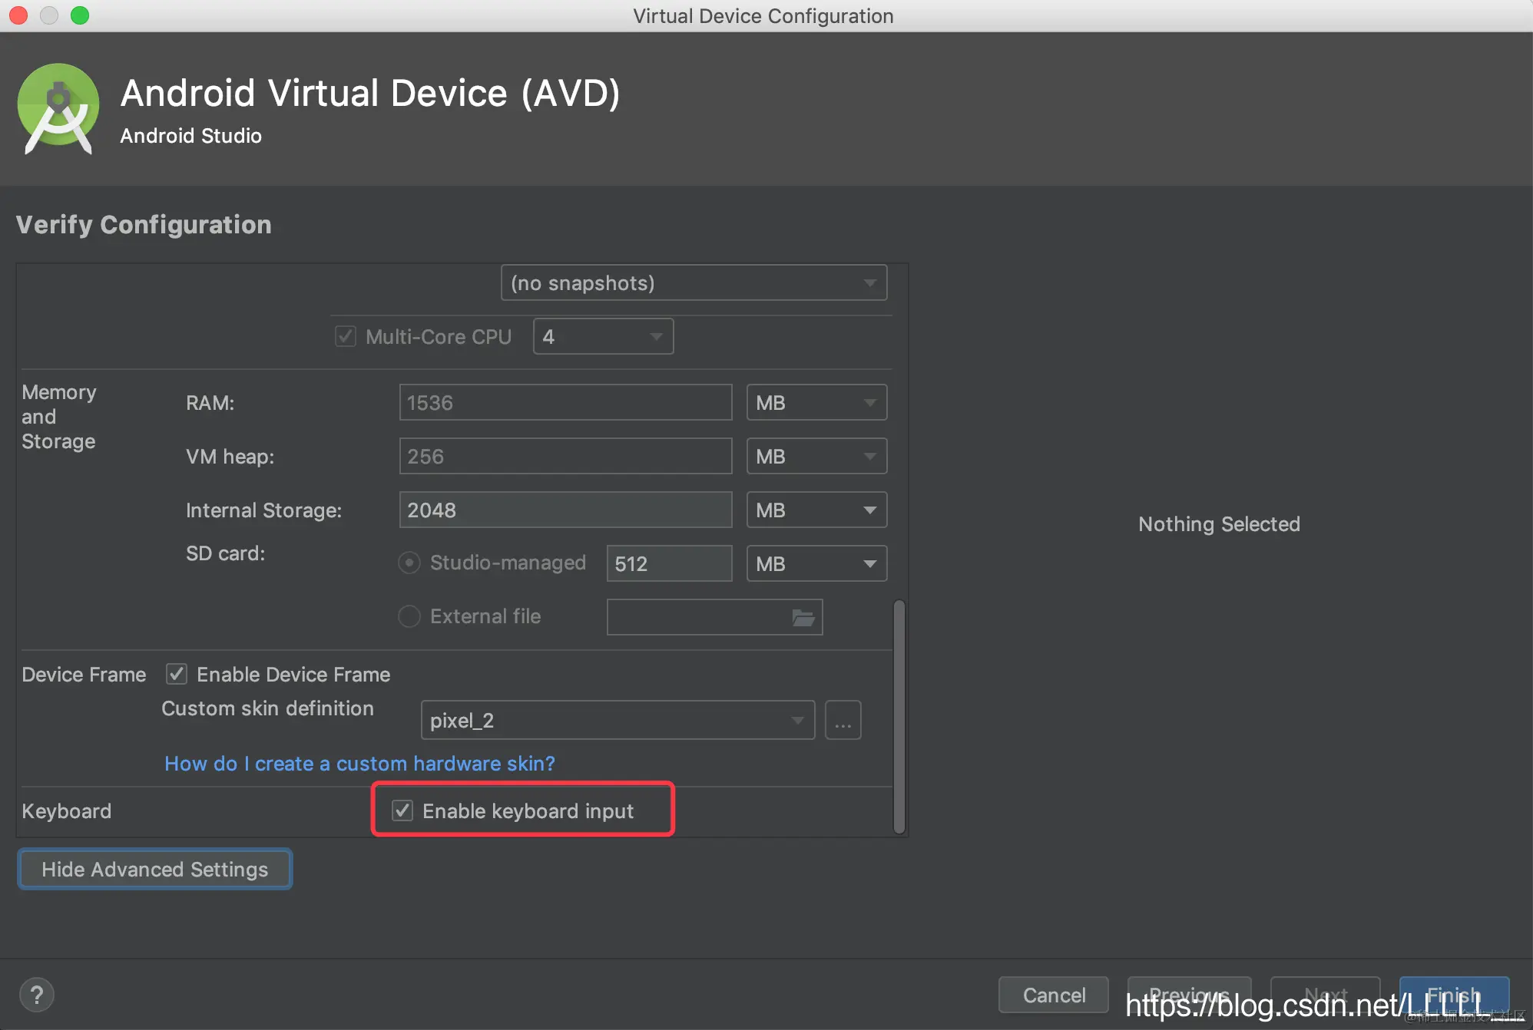This screenshot has width=1533, height=1030.
Task: Open the pixel_2 custom skin dropdown
Action: (x=617, y=721)
